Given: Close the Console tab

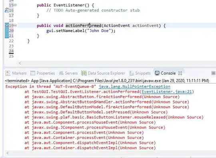Looking at the screenshot, I should (180, 73).
